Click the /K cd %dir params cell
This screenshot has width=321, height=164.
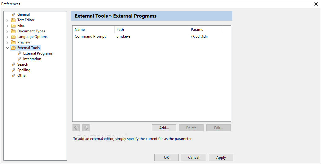[200, 36]
